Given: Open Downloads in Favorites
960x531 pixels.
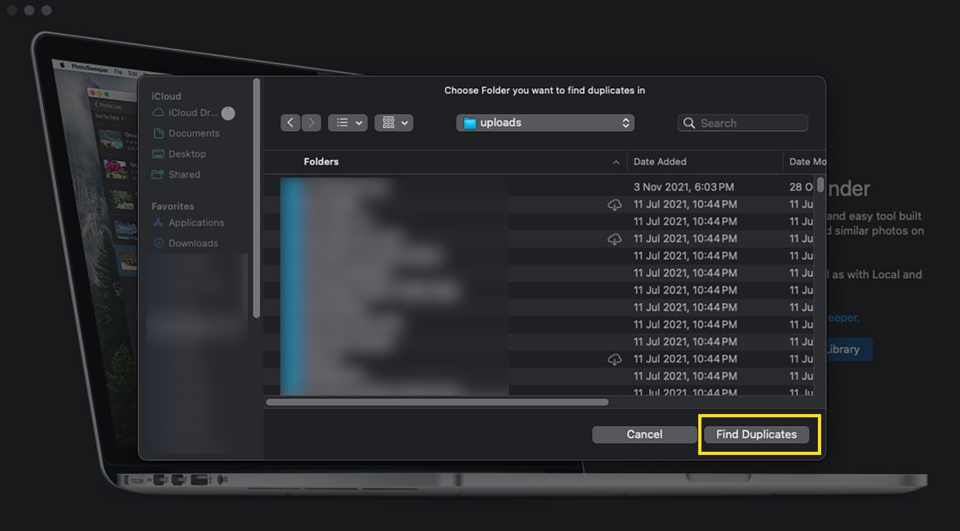Looking at the screenshot, I should pos(186,243).
